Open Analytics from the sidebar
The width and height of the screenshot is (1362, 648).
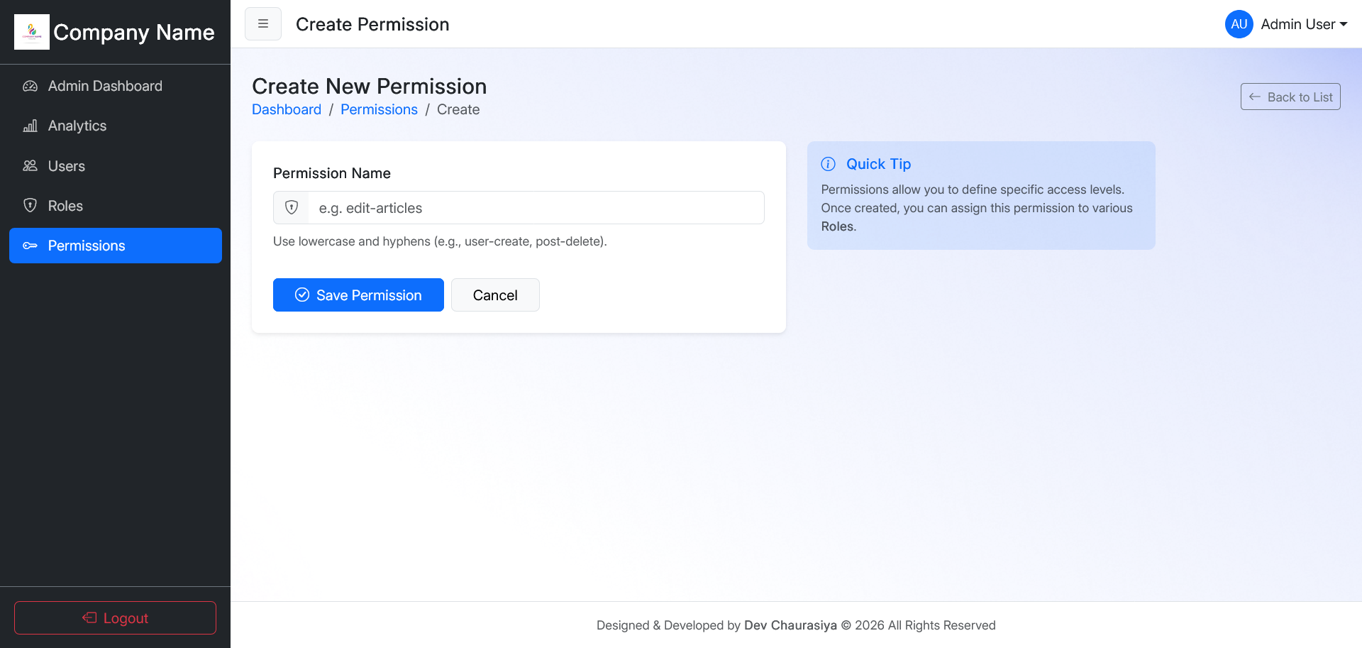pyautogui.click(x=77, y=126)
